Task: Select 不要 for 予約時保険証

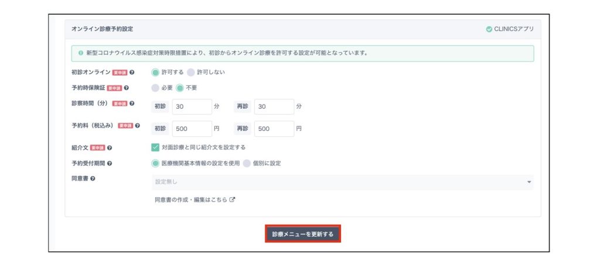Action: point(180,88)
